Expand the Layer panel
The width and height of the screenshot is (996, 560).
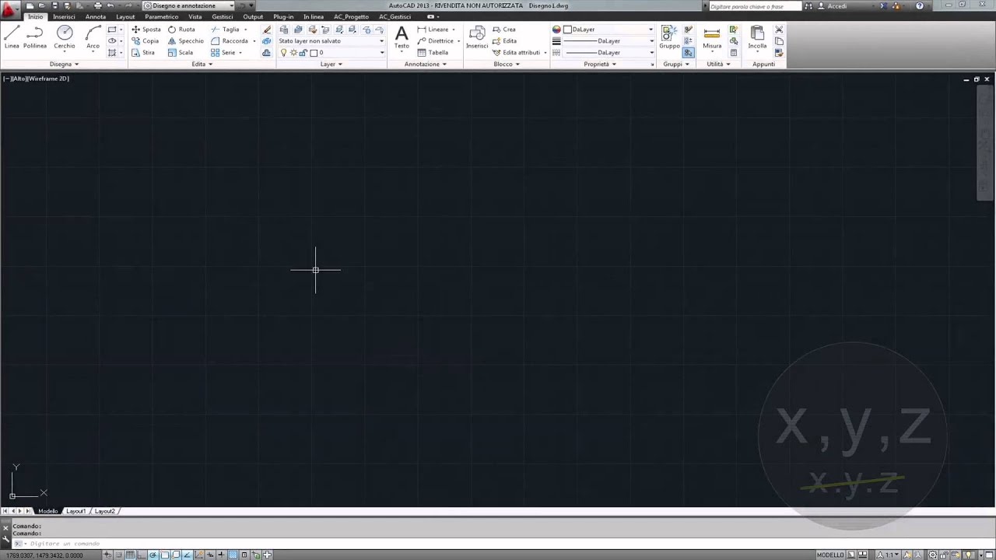click(x=331, y=64)
